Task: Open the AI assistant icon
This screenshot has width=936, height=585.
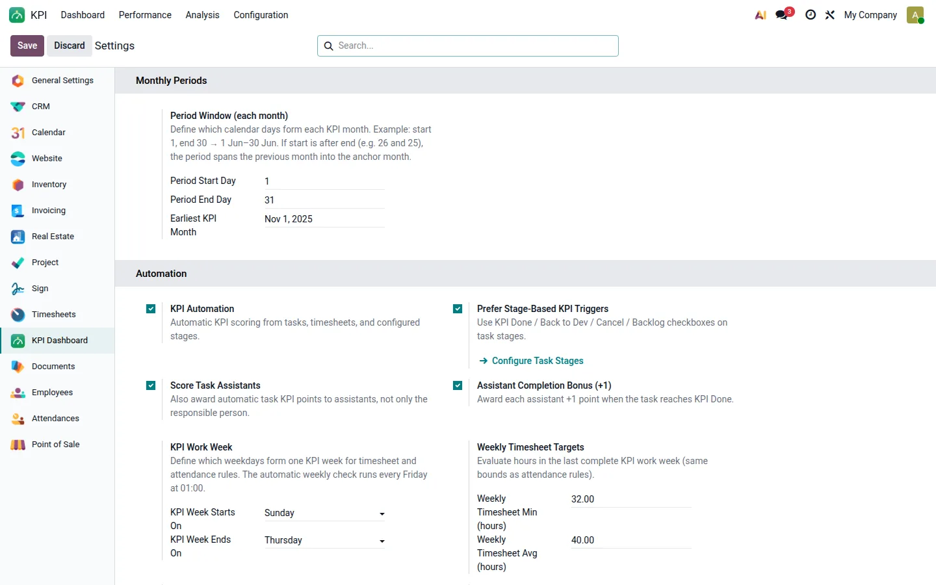Action: [760, 15]
